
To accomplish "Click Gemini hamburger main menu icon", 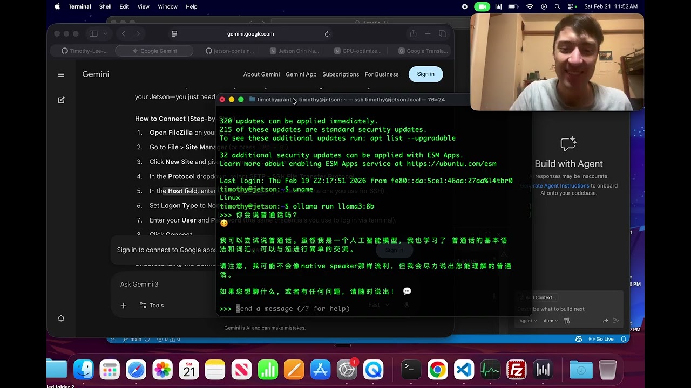I will point(61,74).
